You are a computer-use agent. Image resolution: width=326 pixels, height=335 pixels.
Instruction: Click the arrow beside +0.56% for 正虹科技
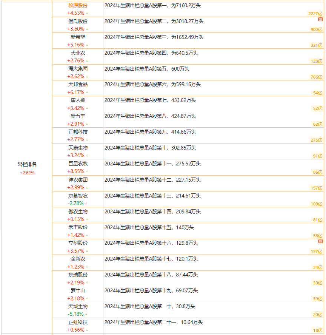pos(87,330)
